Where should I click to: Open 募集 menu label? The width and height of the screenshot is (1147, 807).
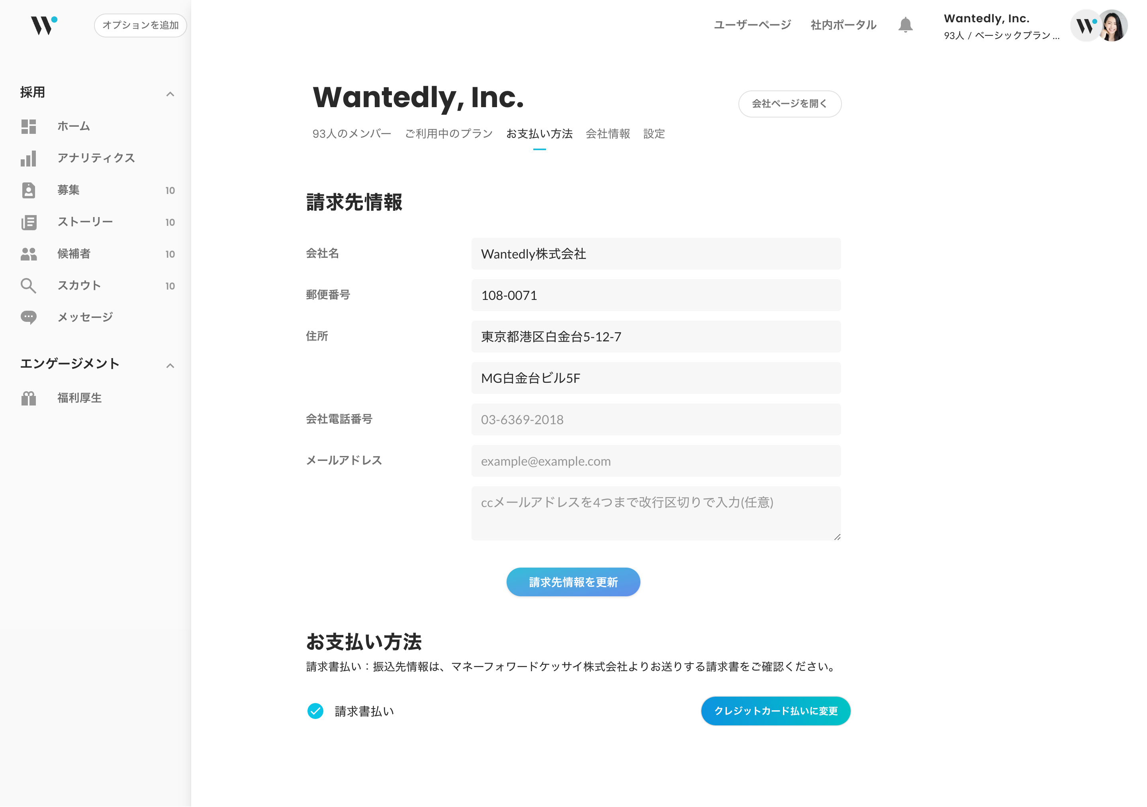coord(69,190)
